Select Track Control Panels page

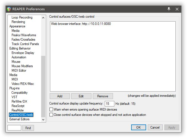[25, 44]
